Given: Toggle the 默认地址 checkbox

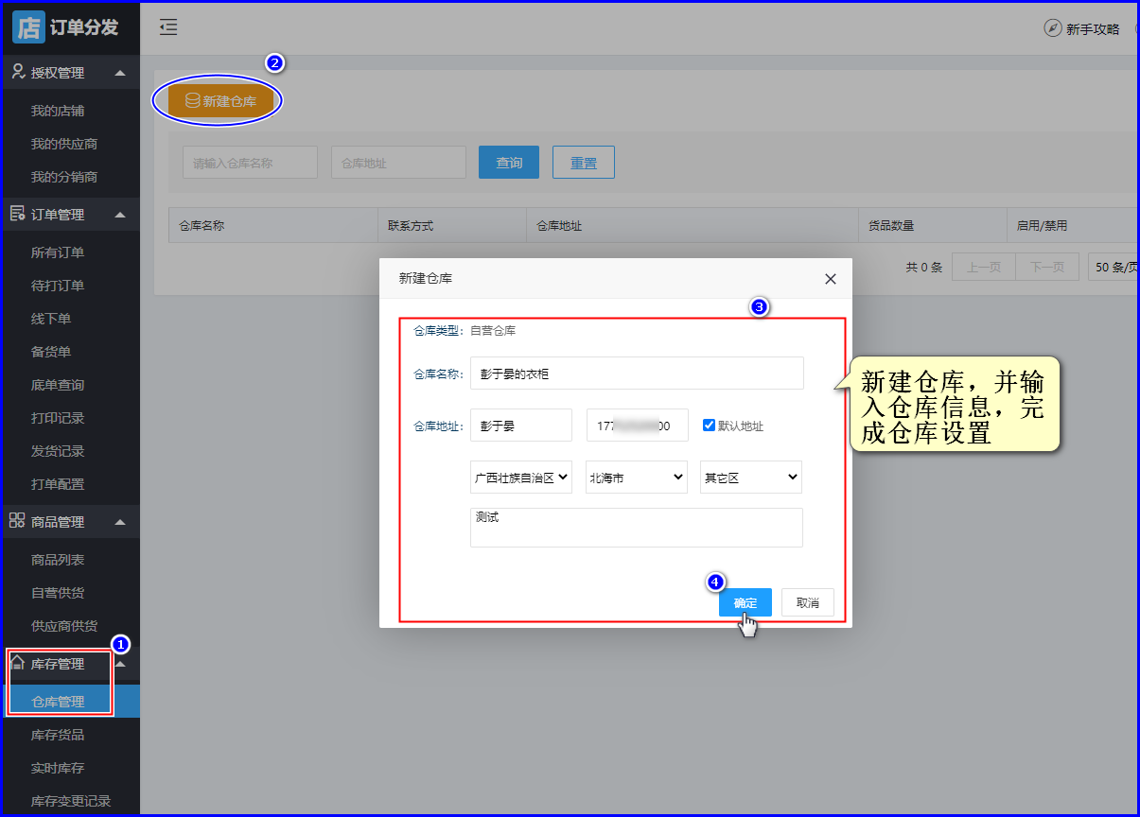Looking at the screenshot, I should pos(709,426).
